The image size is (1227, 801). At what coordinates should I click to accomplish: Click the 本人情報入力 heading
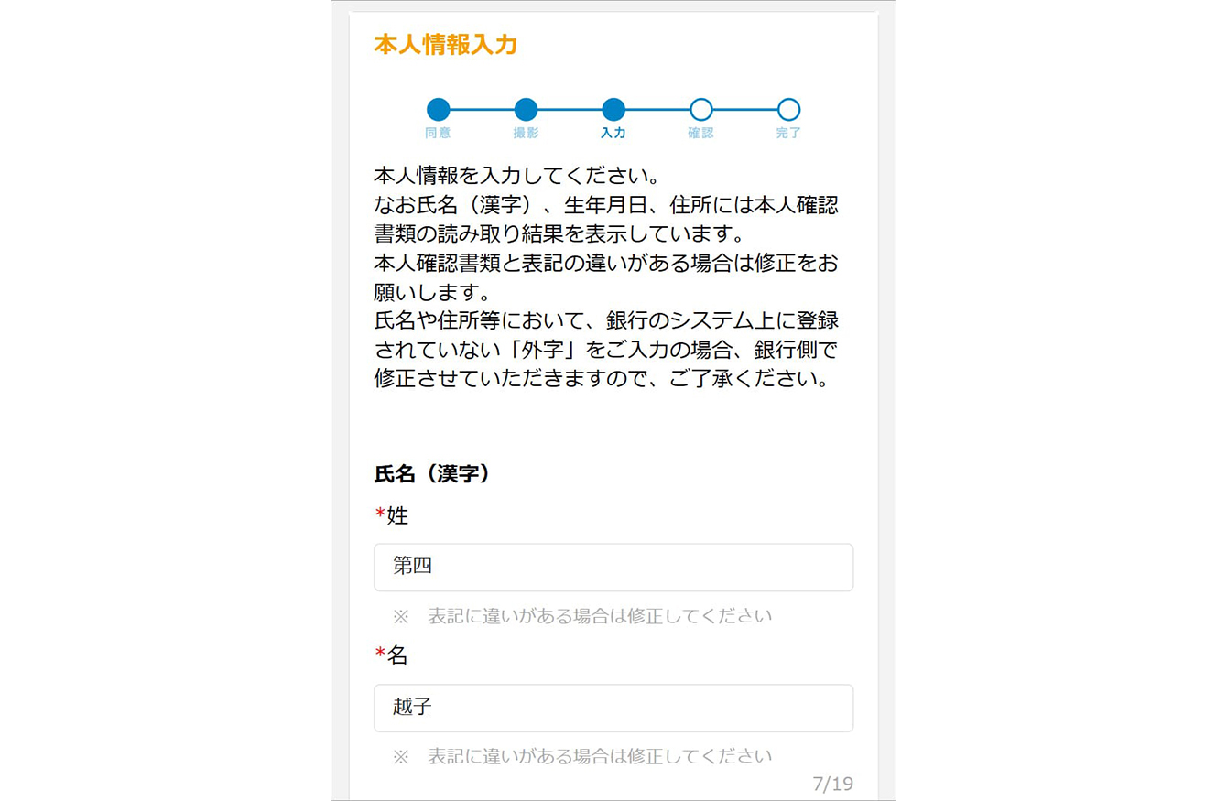coord(446,44)
